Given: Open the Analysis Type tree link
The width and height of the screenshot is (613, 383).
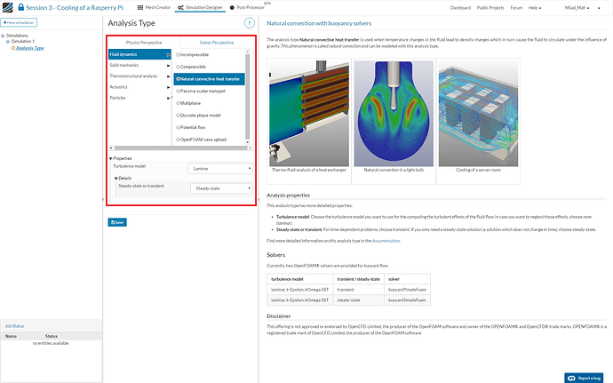Looking at the screenshot, I should coord(29,48).
